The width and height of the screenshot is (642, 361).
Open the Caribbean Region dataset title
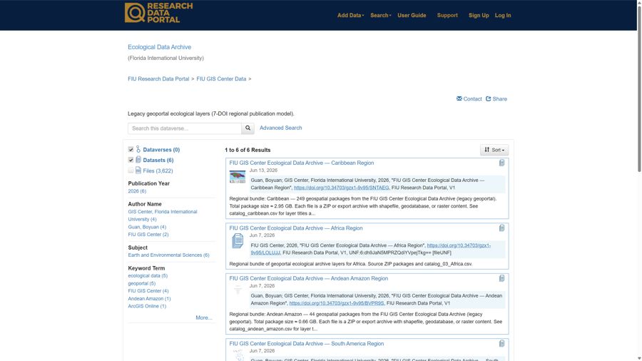point(301,163)
